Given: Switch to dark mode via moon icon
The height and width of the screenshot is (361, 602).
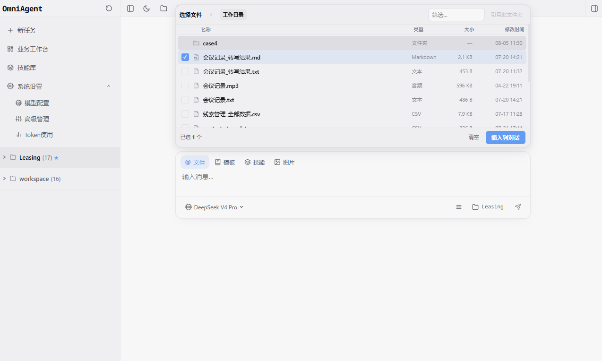Looking at the screenshot, I should click(146, 9).
